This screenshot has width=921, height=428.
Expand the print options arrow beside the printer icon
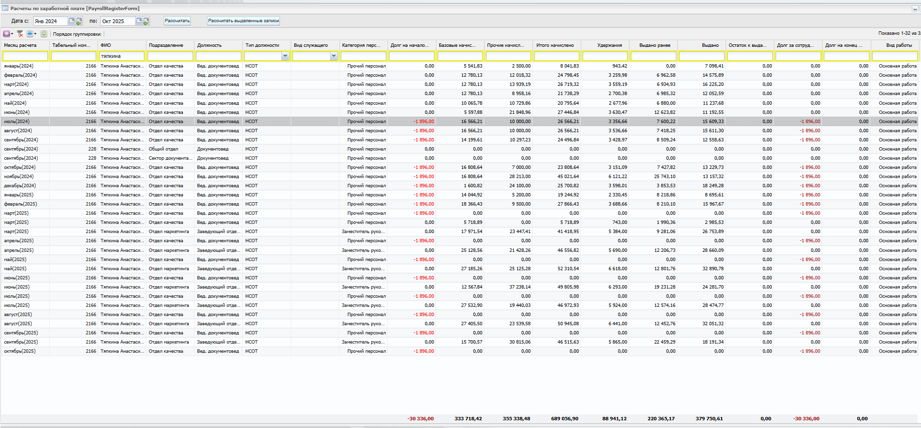coord(35,34)
